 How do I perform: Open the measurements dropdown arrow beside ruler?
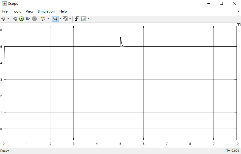[88, 19]
